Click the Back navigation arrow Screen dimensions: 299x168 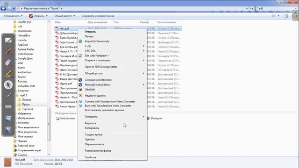click(x=3, y=8)
